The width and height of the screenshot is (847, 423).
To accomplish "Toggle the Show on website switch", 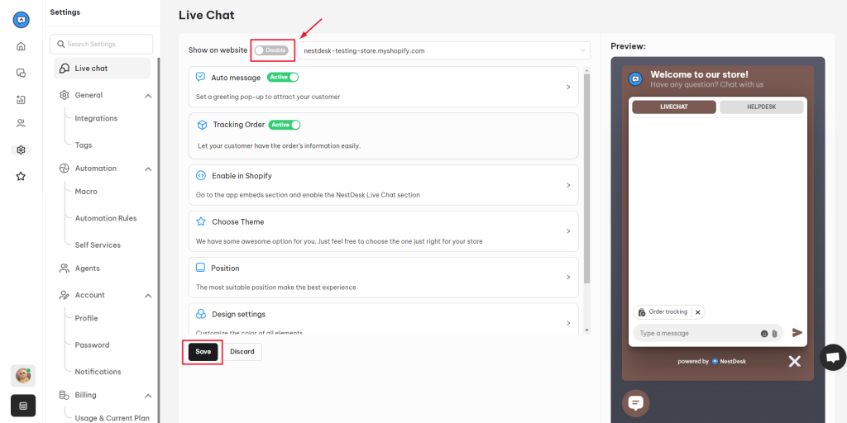I will pyautogui.click(x=271, y=50).
